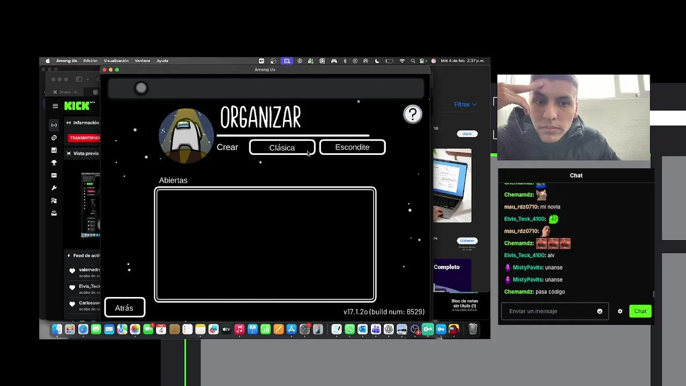
Task: Open the Kick stream broadcast sidebar icon
Action: [x=54, y=125]
